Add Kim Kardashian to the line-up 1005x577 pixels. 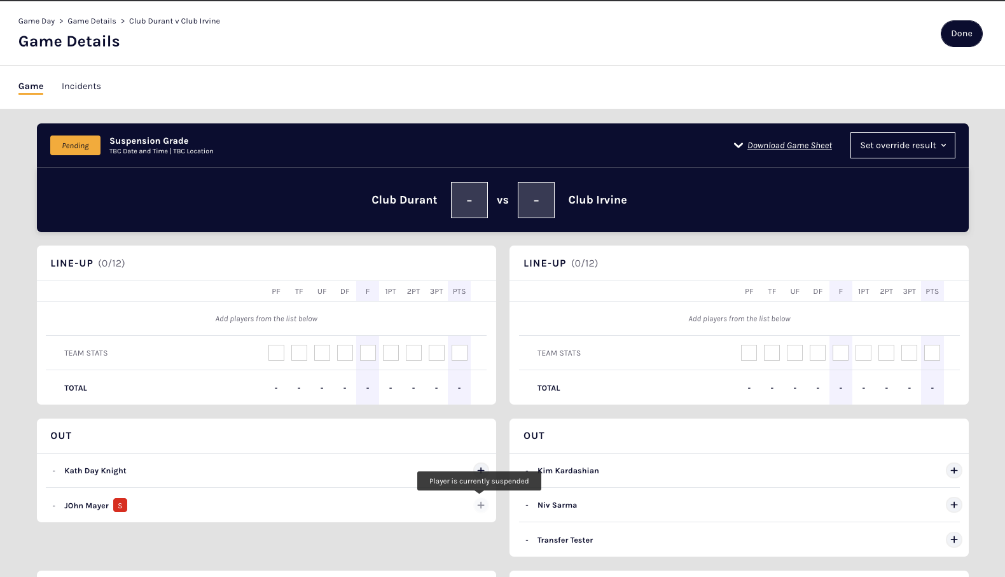tap(953, 471)
